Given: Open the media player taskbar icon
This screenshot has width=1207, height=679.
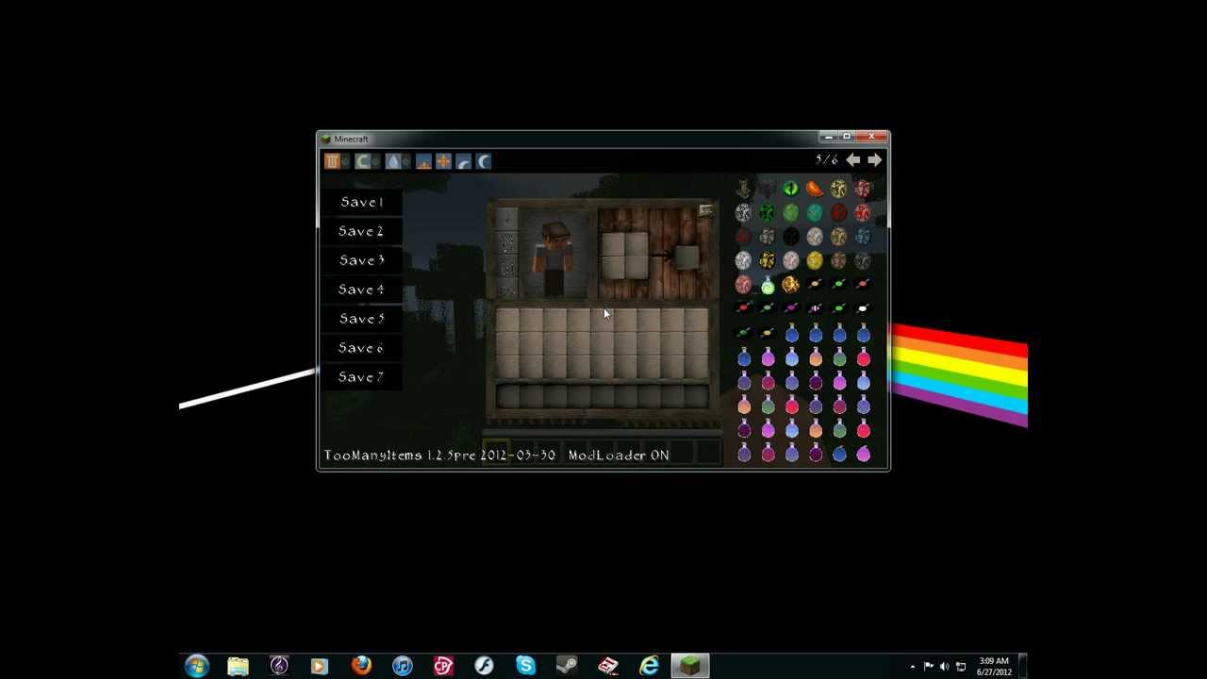Looking at the screenshot, I should 320,666.
